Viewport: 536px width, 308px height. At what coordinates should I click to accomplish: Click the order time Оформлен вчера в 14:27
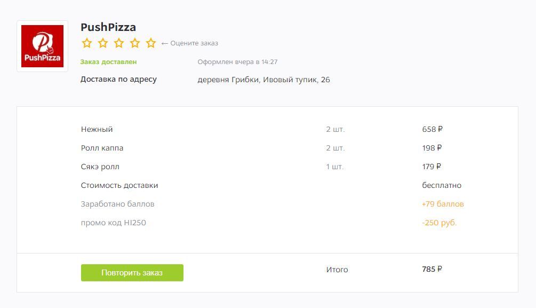coord(237,62)
